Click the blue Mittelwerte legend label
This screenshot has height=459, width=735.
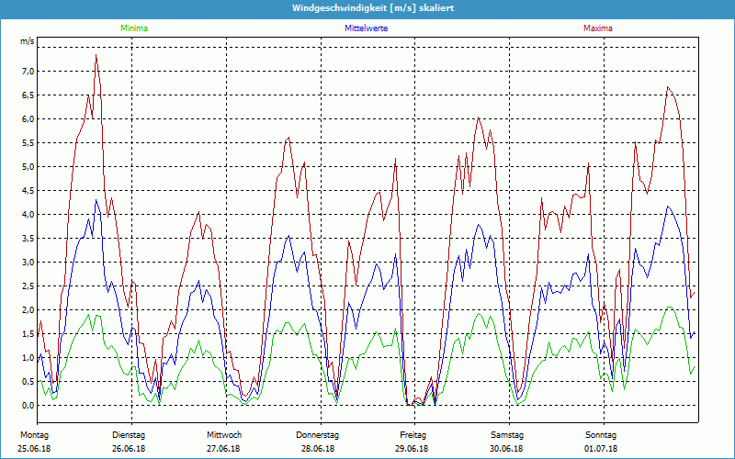point(366,28)
